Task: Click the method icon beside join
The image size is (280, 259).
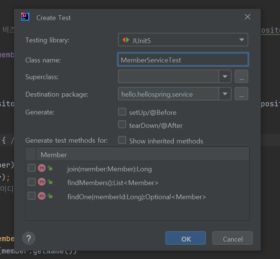Action: pos(42,168)
